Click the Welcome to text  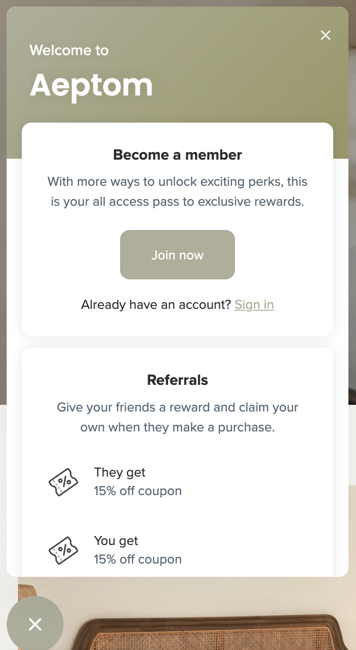click(x=69, y=50)
